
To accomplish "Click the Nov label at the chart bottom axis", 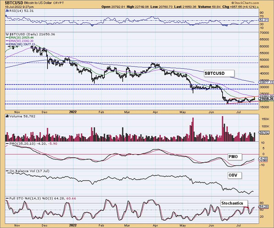I will 17,225.
